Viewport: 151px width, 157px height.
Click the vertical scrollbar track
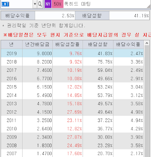[147, 101]
